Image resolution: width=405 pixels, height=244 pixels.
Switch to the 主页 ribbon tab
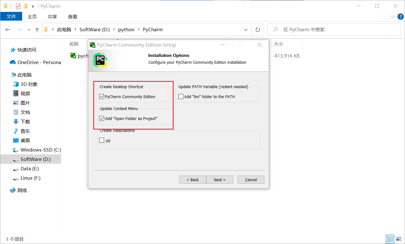click(32, 17)
